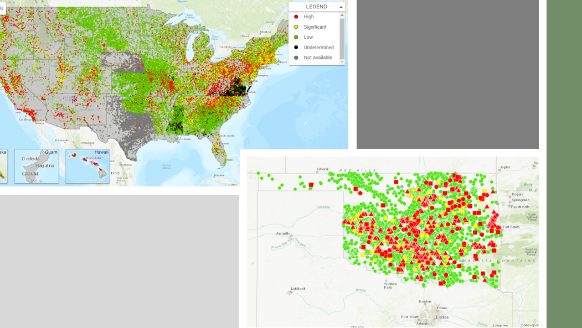Screen dimensions: 582x328
Task: Open the Hawaii inset map
Action: click(87, 166)
